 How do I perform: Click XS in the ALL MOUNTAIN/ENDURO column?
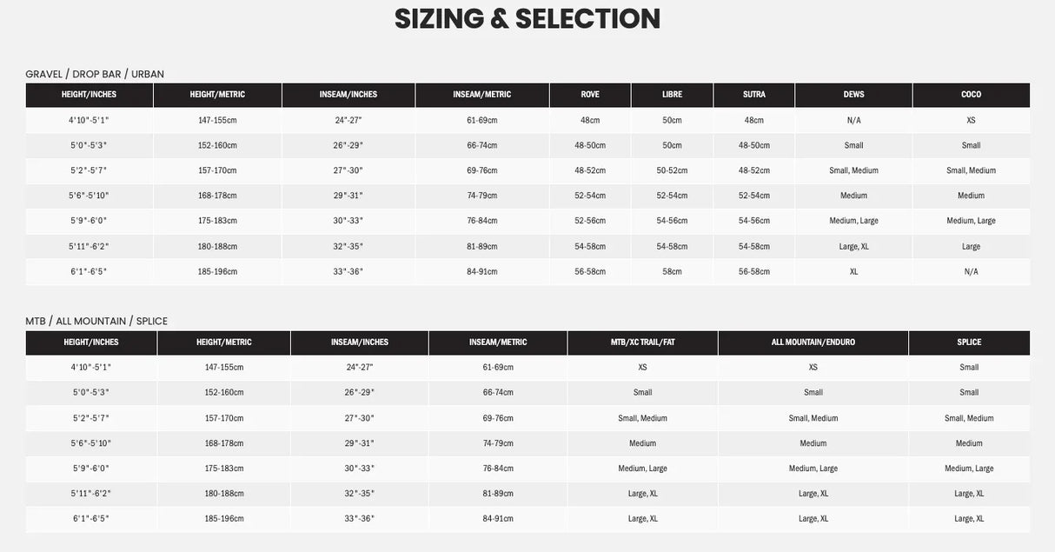click(x=813, y=368)
